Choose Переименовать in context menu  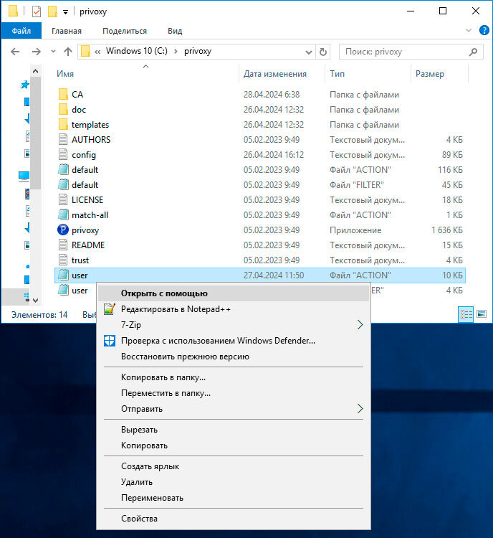pyautogui.click(x=233, y=498)
